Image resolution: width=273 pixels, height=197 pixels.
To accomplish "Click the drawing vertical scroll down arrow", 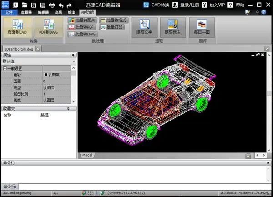I will (x=269, y=150).
